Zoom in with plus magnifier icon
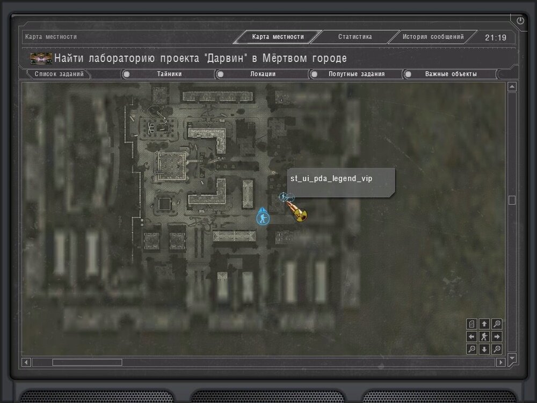537x403 pixels. pyautogui.click(x=497, y=324)
